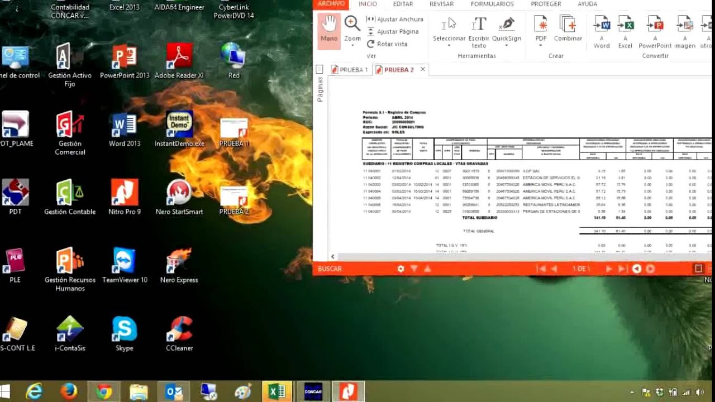Open the FORMULARIOS ribbon tab
715x402 pixels.
(492, 4)
